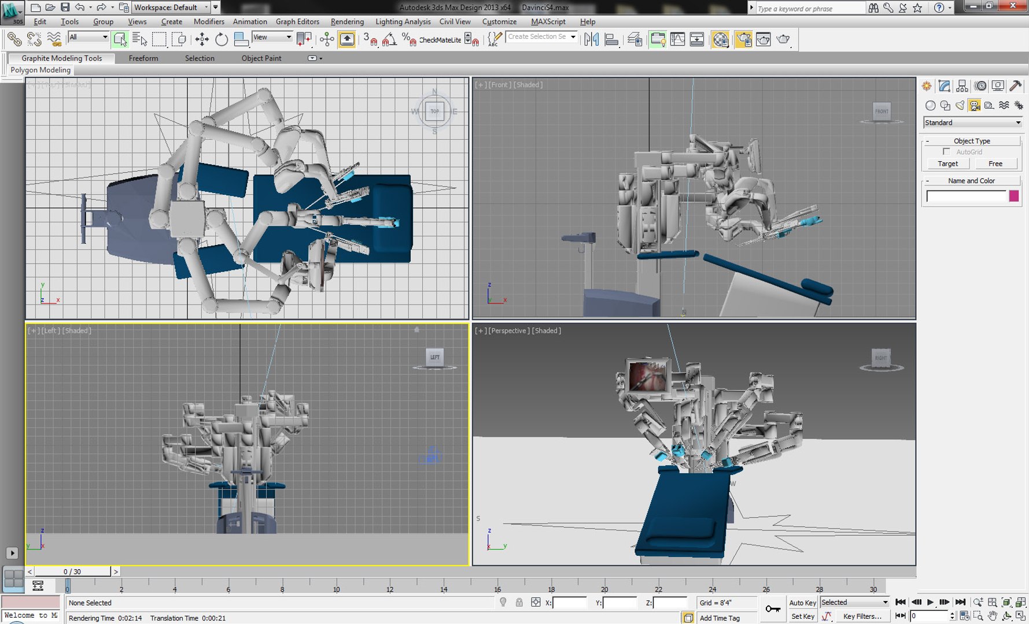Toggle keyboard shortcut override button
Screen dimensions: 1029x624
coord(347,39)
